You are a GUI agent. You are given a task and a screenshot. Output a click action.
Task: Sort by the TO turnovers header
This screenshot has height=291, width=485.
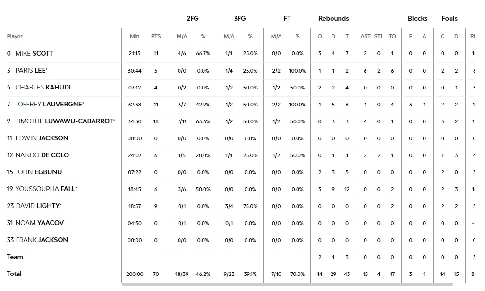[x=392, y=36]
